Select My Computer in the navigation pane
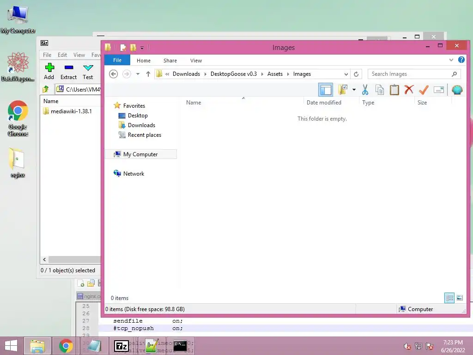473x355 pixels. click(x=140, y=154)
